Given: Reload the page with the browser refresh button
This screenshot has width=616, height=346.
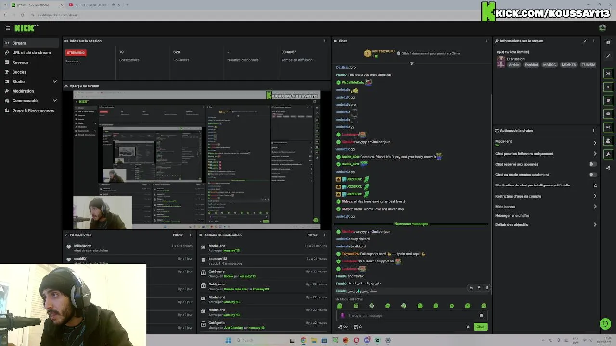Looking at the screenshot, I should 22,15.
